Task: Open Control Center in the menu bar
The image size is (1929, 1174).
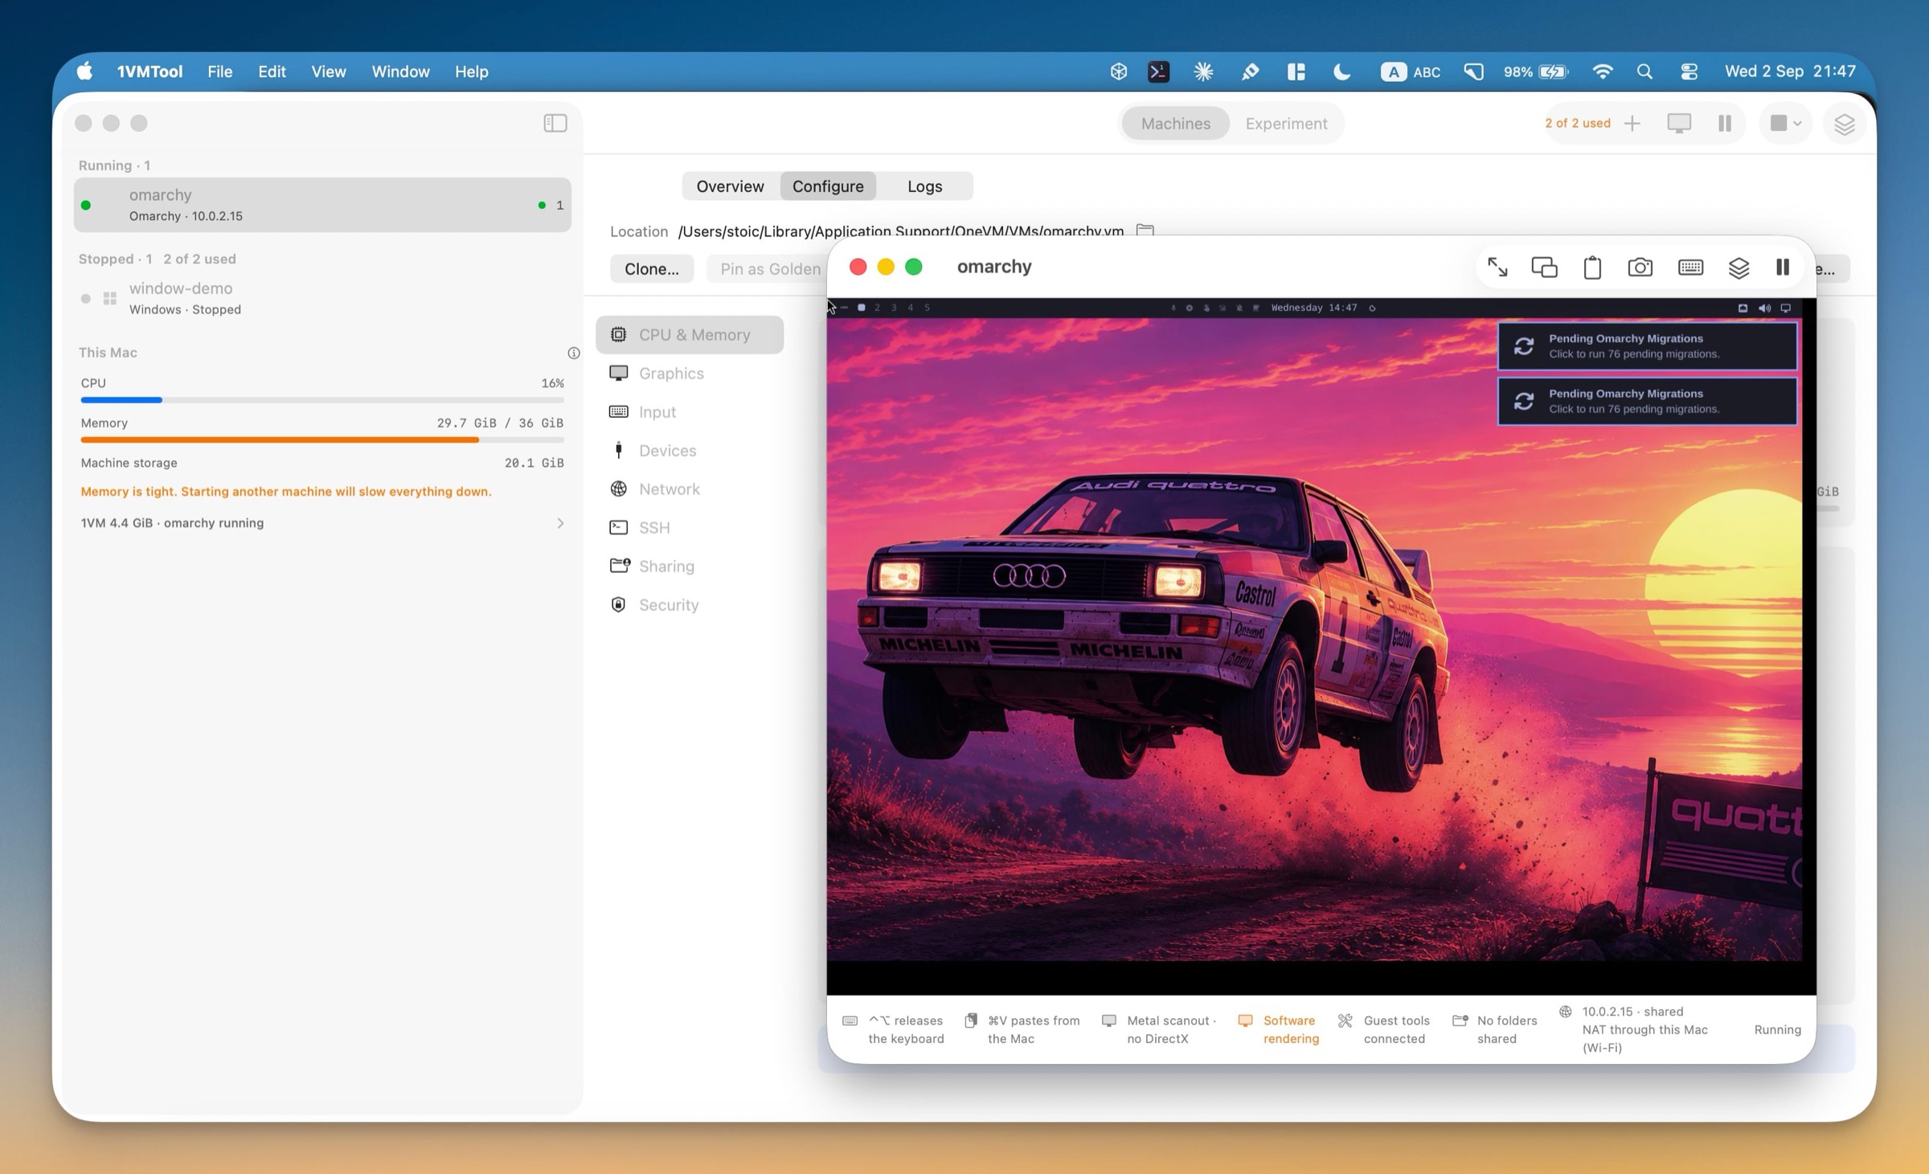Action: pos(1689,72)
